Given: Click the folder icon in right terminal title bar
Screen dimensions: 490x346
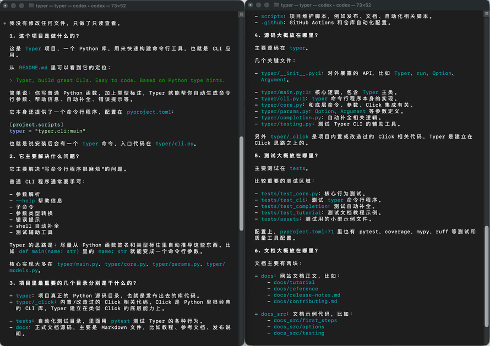Looking at the screenshot, I should click(276, 5).
